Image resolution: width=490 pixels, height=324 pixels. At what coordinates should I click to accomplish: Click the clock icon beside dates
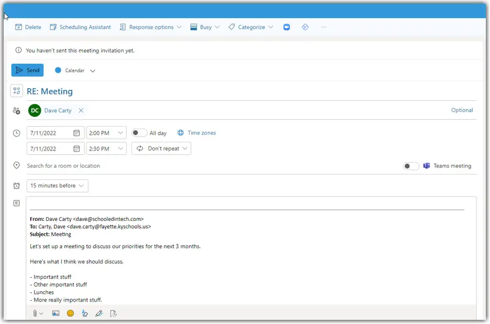tap(17, 133)
